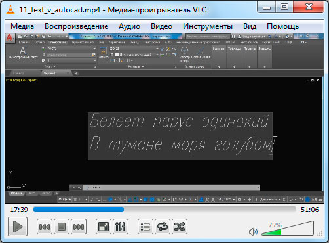Show extended settings with the equalizer icon
This screenshot has width=329, height=243.
121,227
